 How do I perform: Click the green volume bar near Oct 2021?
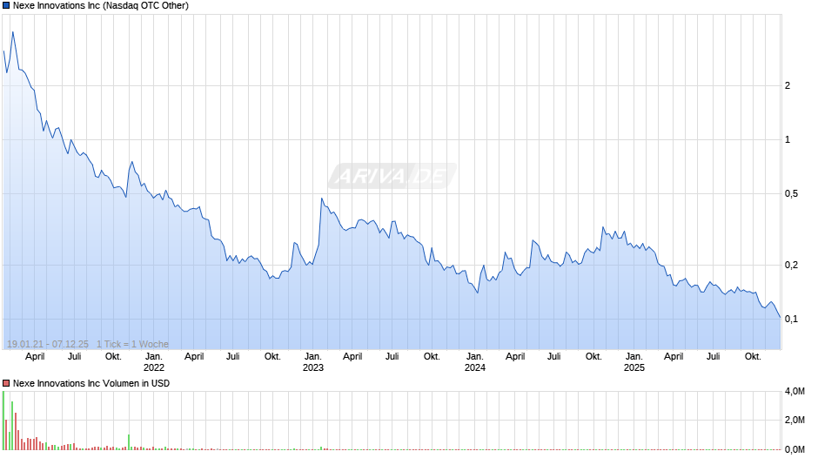[x=129, y=441]
